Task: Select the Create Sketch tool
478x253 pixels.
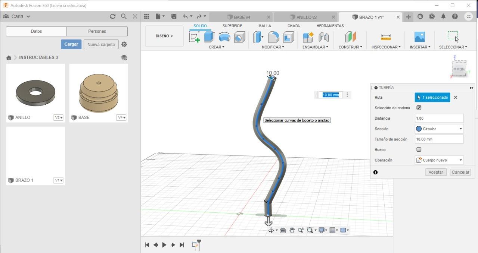Action: [195, 37]
